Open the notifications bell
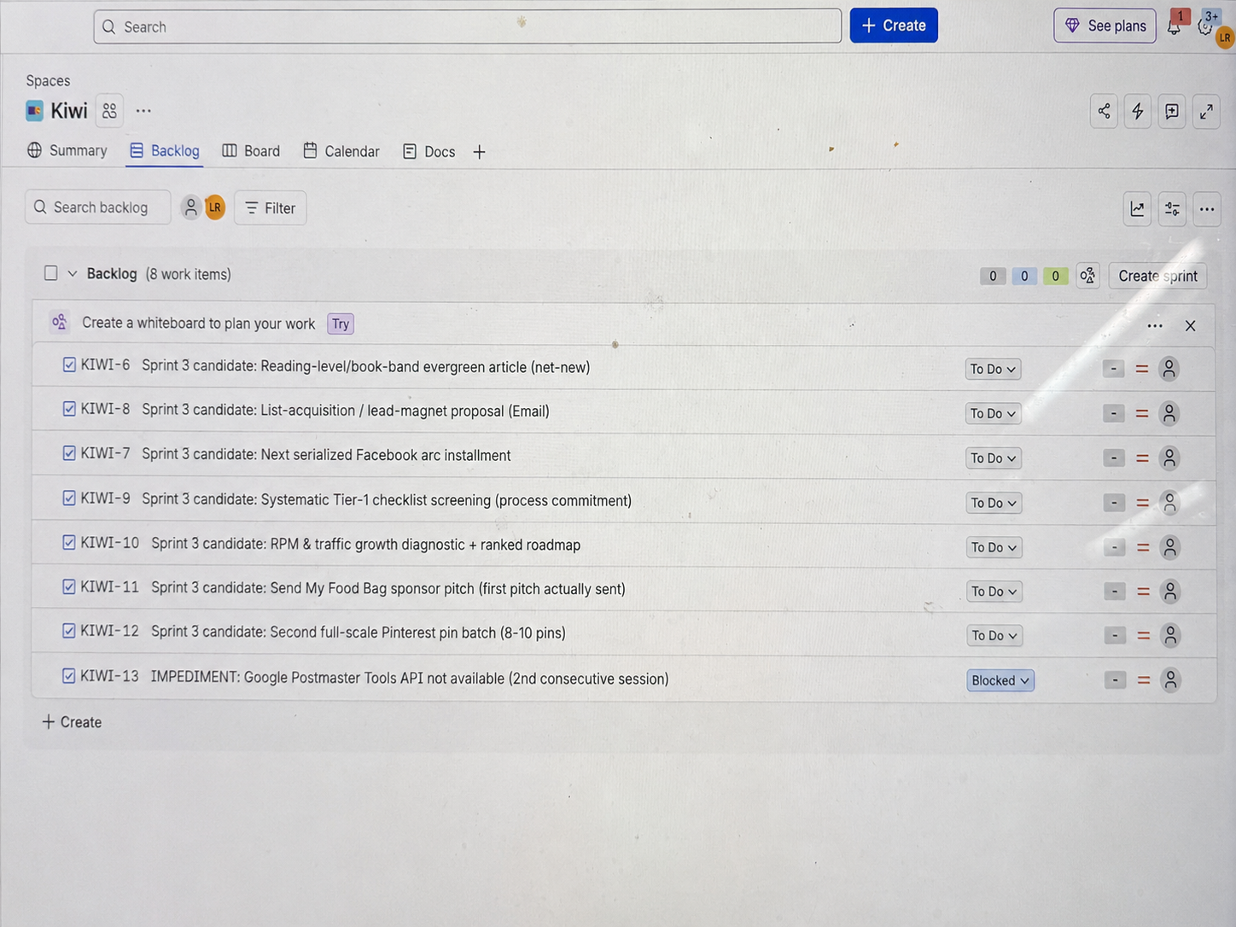The image size is (1236, 927). click(1175, 26)
